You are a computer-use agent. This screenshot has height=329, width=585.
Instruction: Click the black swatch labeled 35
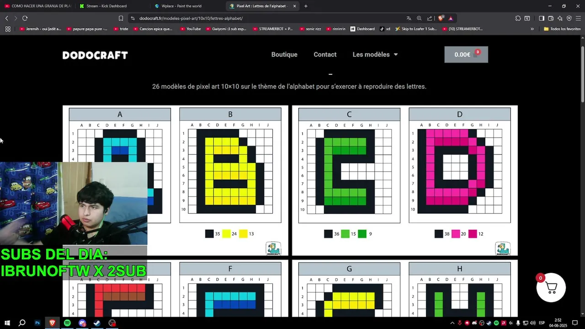(209, 234)
